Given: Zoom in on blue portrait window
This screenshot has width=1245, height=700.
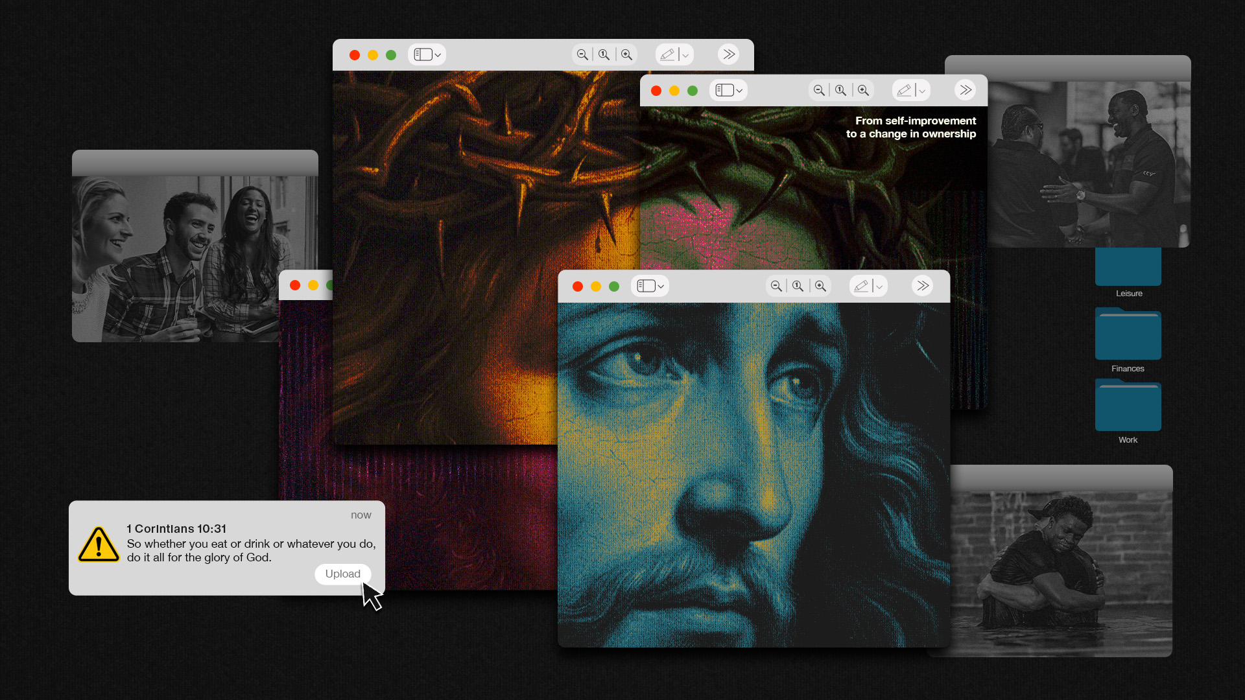Looking at the screenshot, I should click(x=820, y=286).
